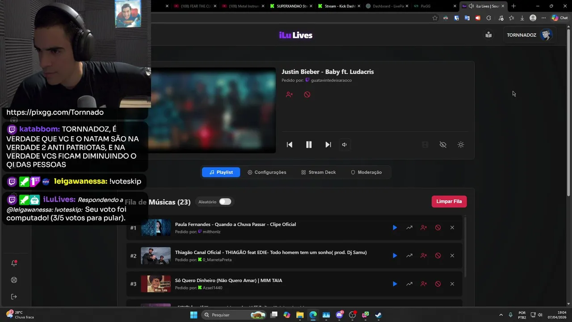Remove requester of the current song
This screenshot has width=572, height=322.
pos(289,94)
